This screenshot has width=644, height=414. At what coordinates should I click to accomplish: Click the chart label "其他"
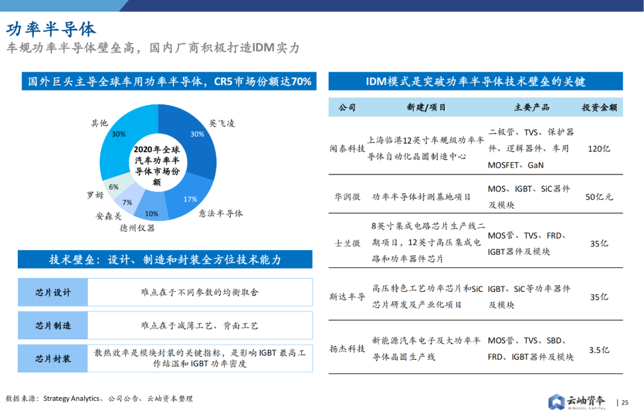(x=100, y=123)
